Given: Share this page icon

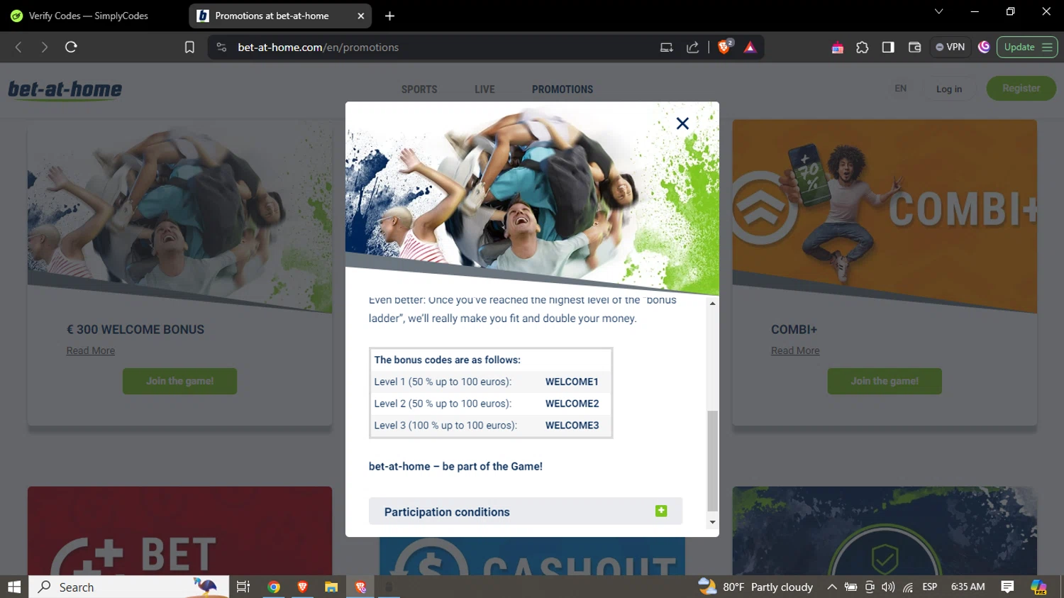Looking at the screenshot, I should 693,48.
